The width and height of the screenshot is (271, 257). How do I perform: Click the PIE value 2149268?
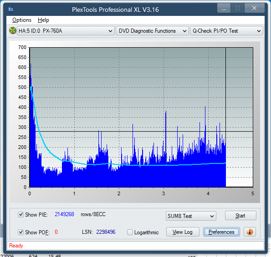pos(65,214)
